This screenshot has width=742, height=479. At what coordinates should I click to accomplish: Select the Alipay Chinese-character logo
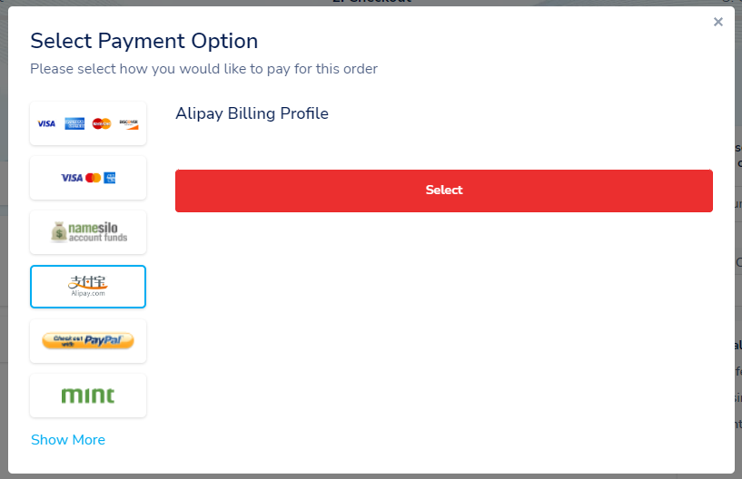point(88,282)
